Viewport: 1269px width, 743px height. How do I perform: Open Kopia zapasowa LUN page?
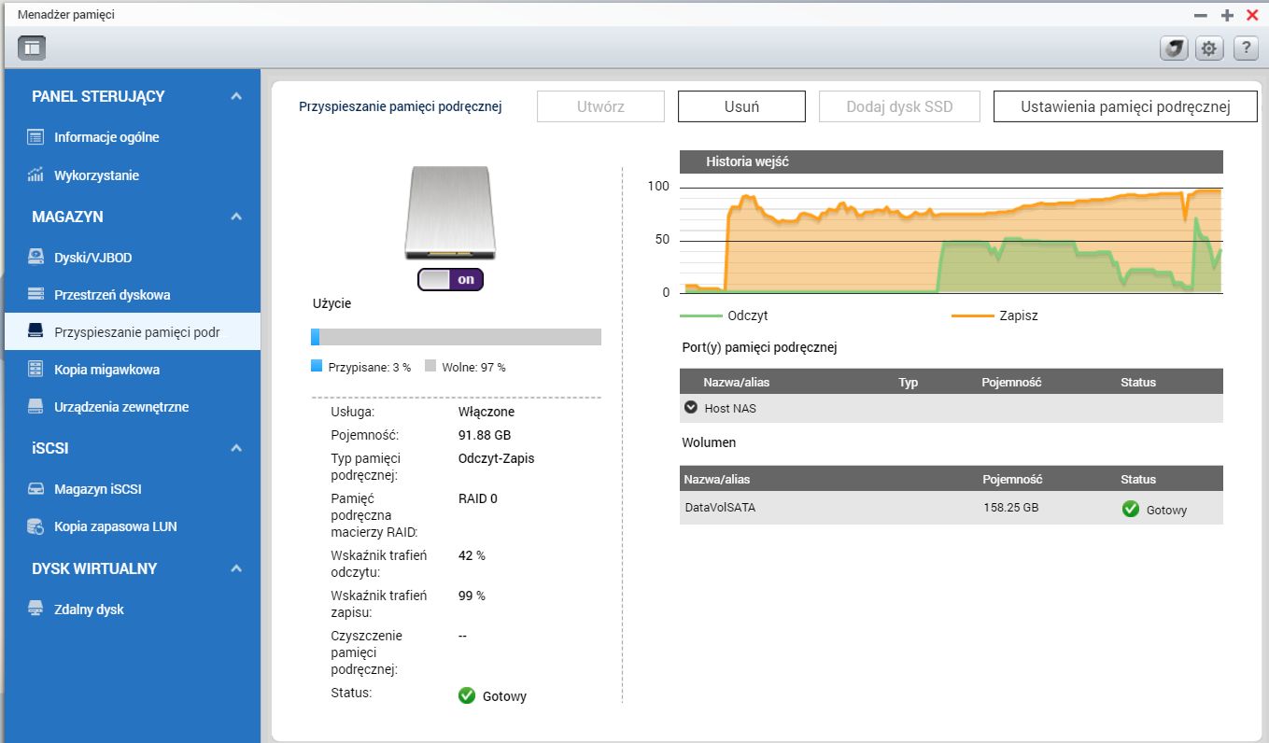(116, 526)
